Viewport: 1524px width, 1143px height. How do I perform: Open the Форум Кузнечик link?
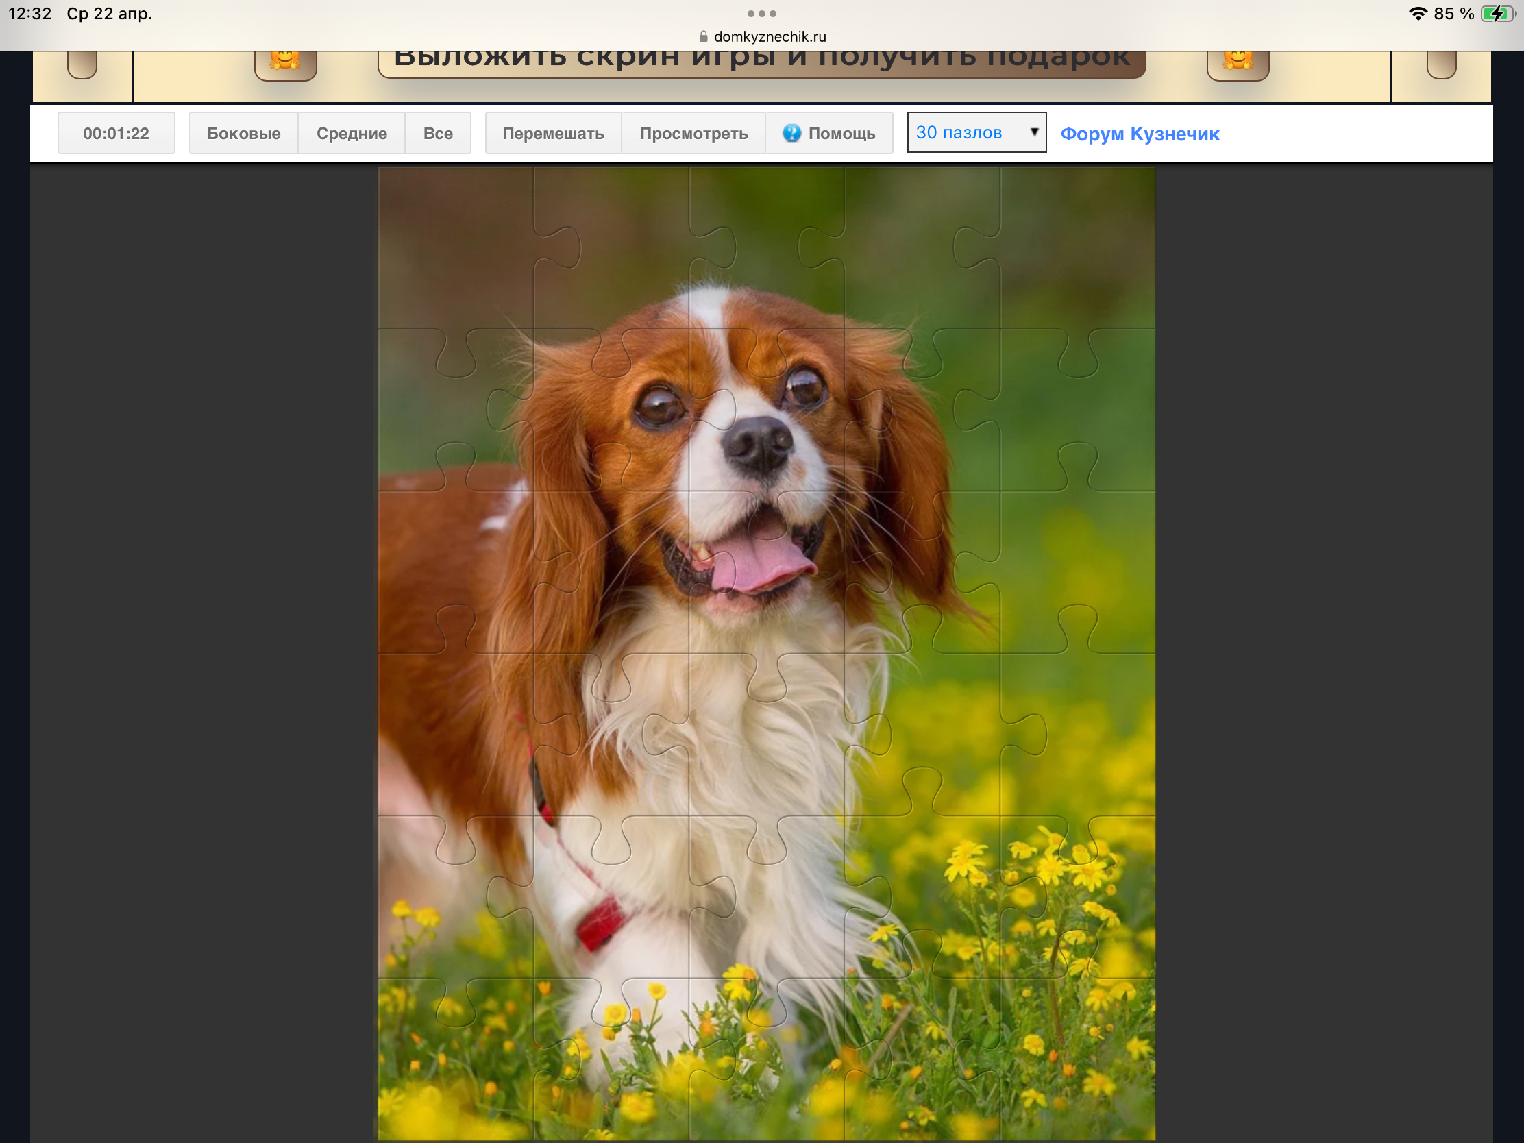[1140, 134]
